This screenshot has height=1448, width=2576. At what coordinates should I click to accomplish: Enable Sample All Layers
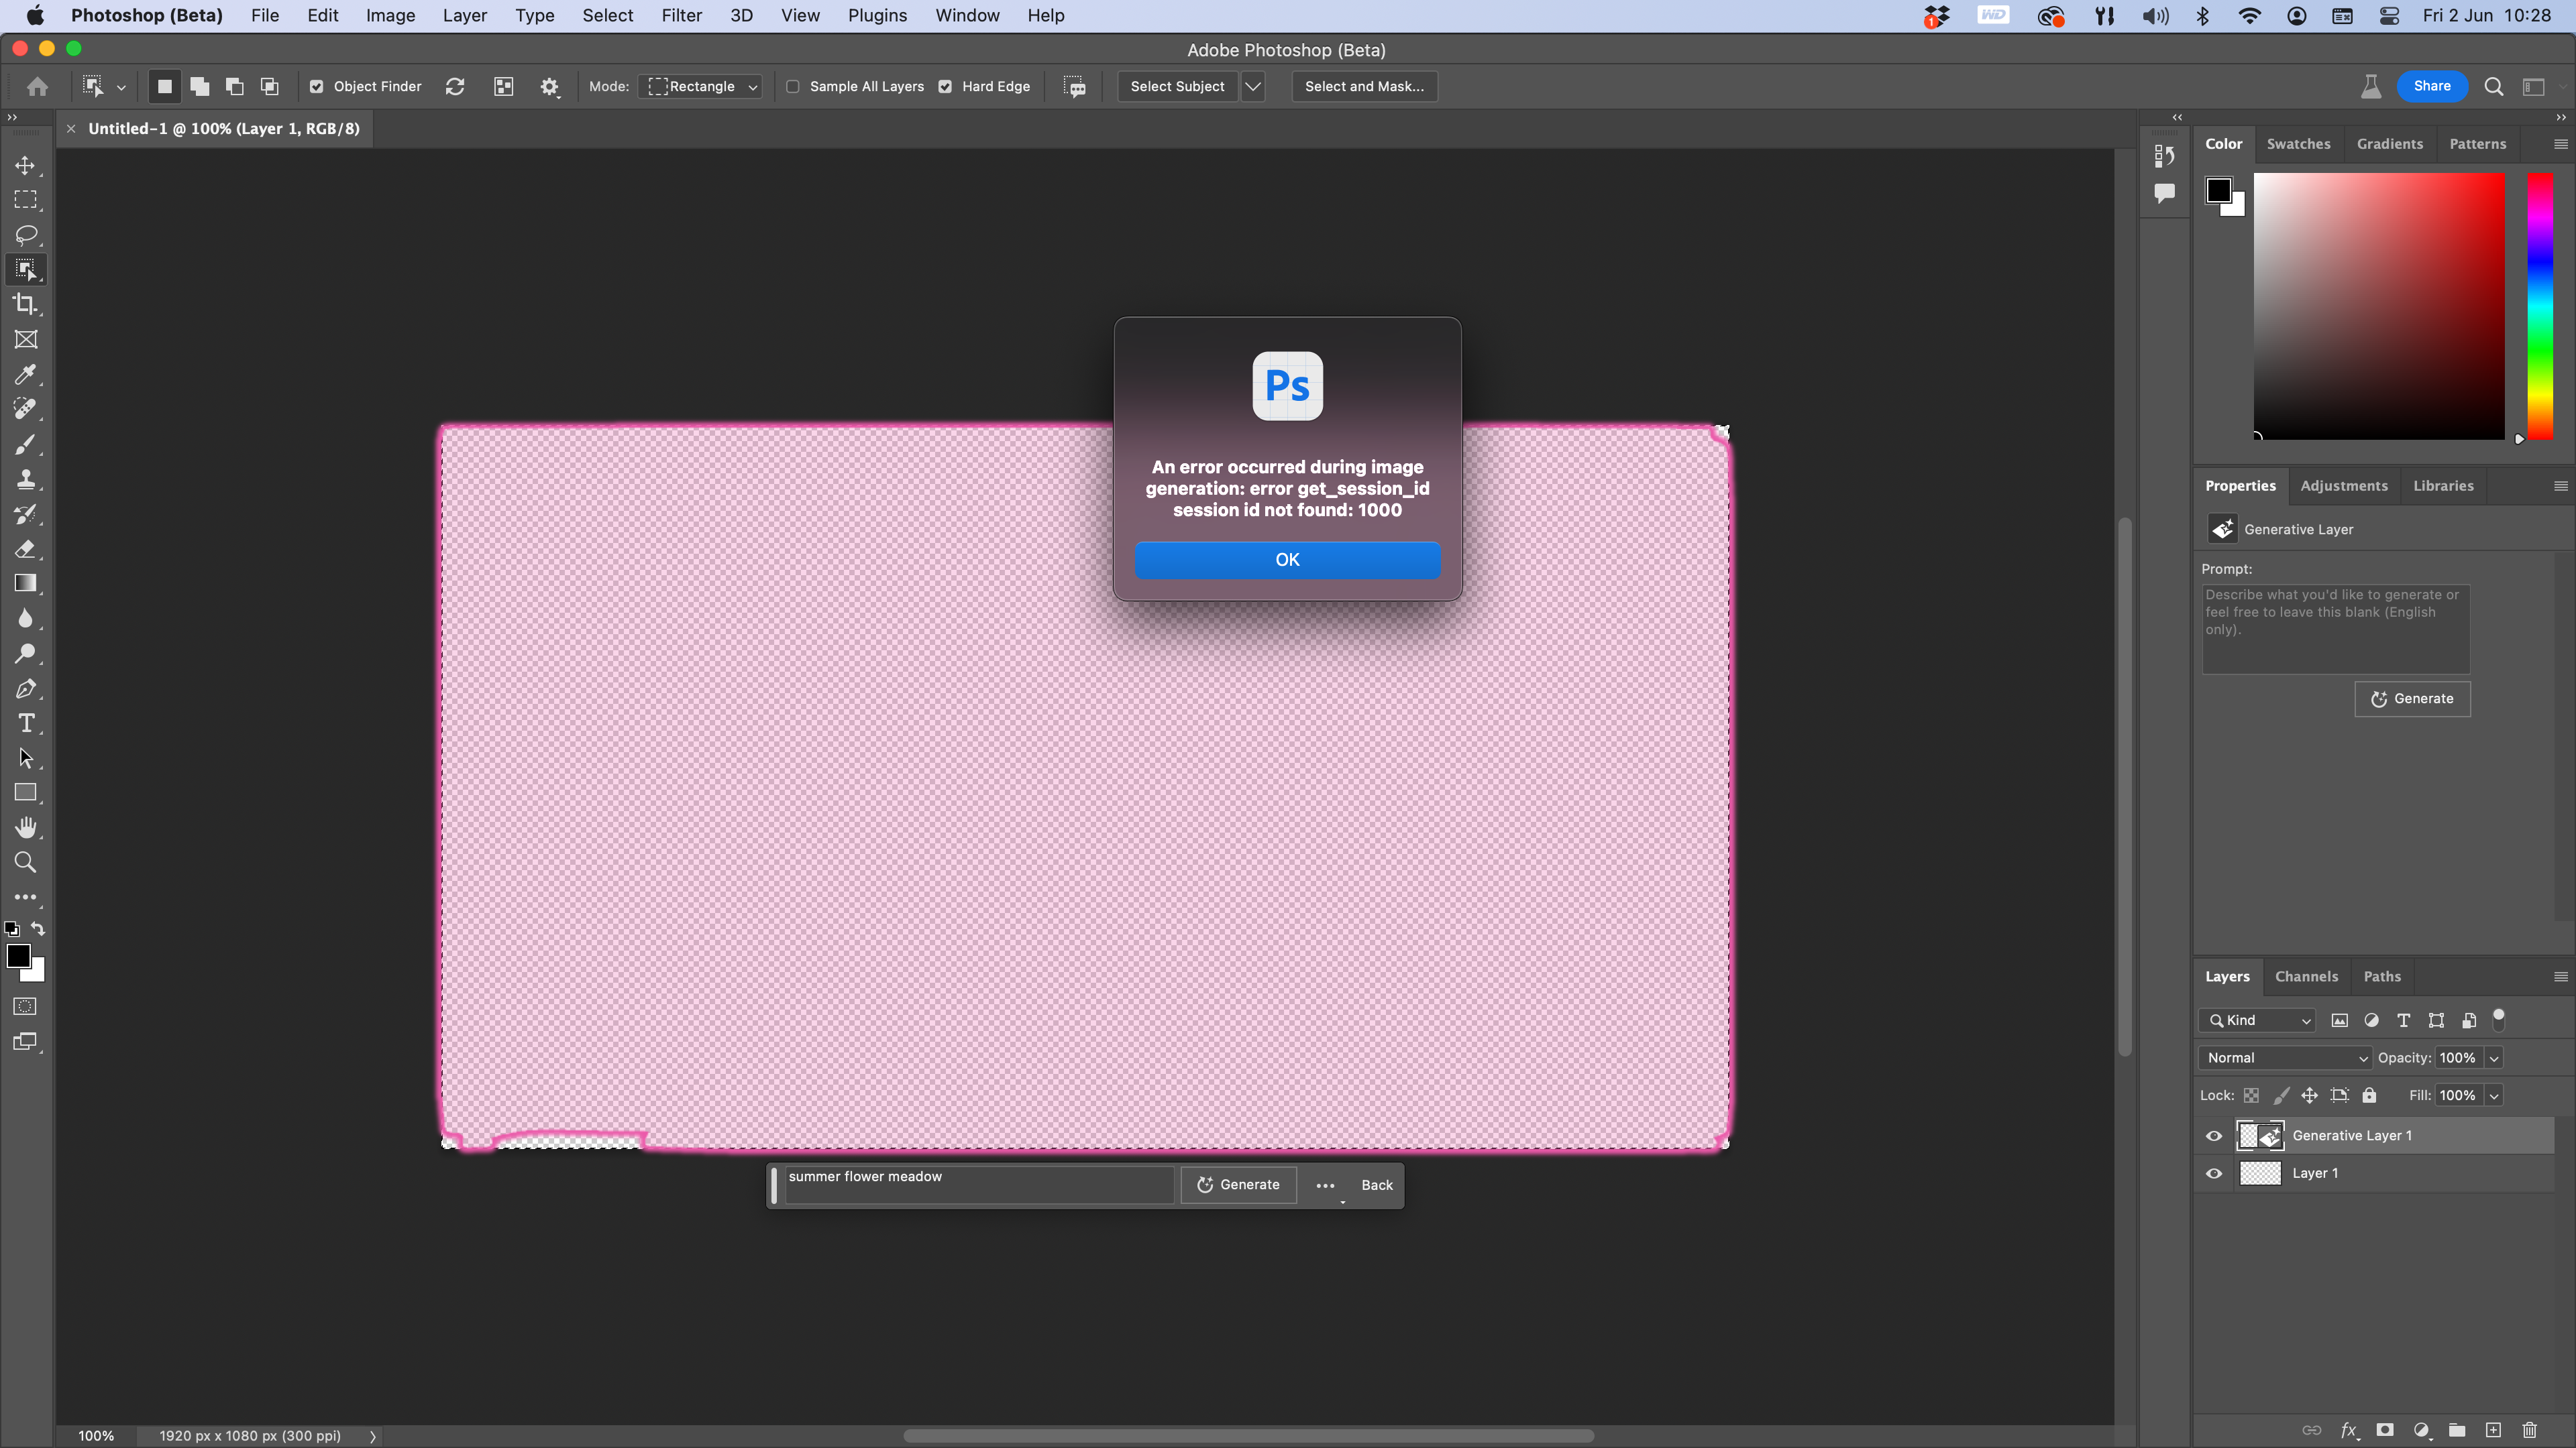[792, 86]
